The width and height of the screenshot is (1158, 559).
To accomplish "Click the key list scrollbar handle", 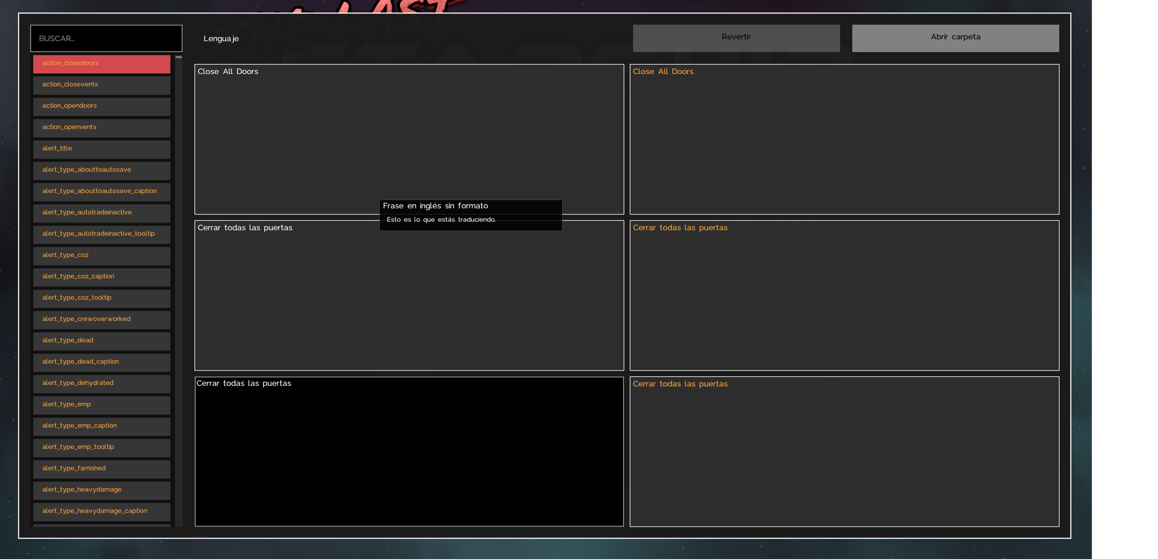I will click(x=178, y=57).
